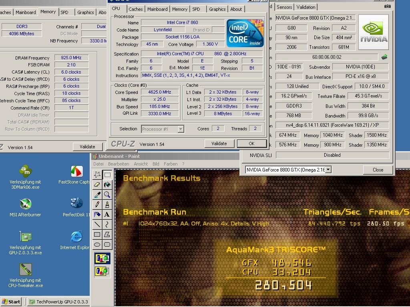Viewport: 410px width, 307px height.
Task: Select the Text tool in Paint
Action: pos(107,214)
